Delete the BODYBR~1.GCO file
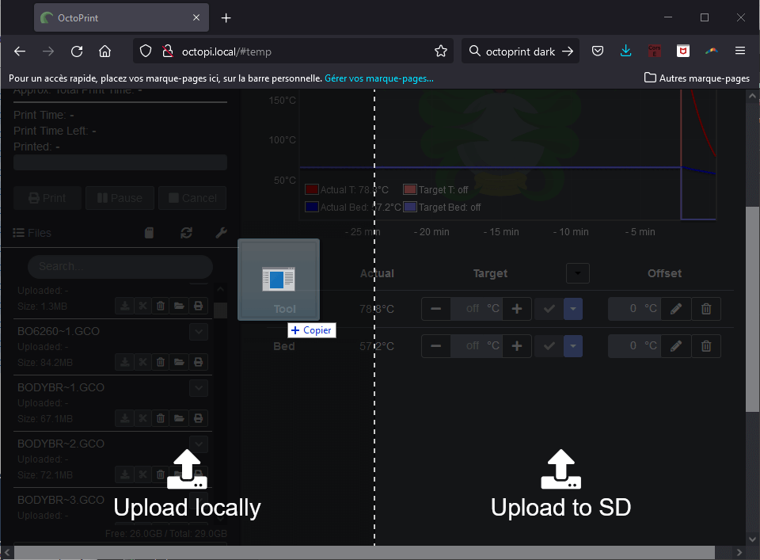Image resolution: width=760 pixels, height=560 pixels. pos(161,418)
